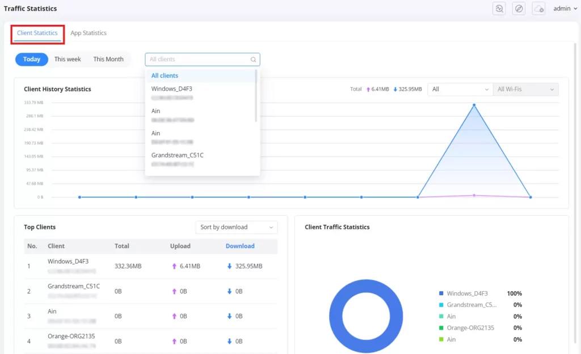
Task: Click download arrow in Grandstream_C51C table row
Action: (229, 292)
